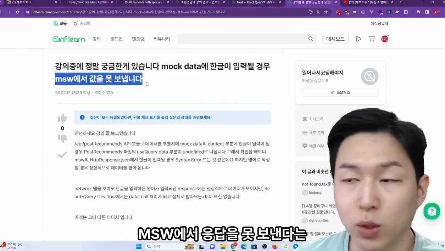The width and height of the screenshot is (445, 251).
Task: Open Microsoft Edge from the taskbar
Action: (x=244, y=246)
